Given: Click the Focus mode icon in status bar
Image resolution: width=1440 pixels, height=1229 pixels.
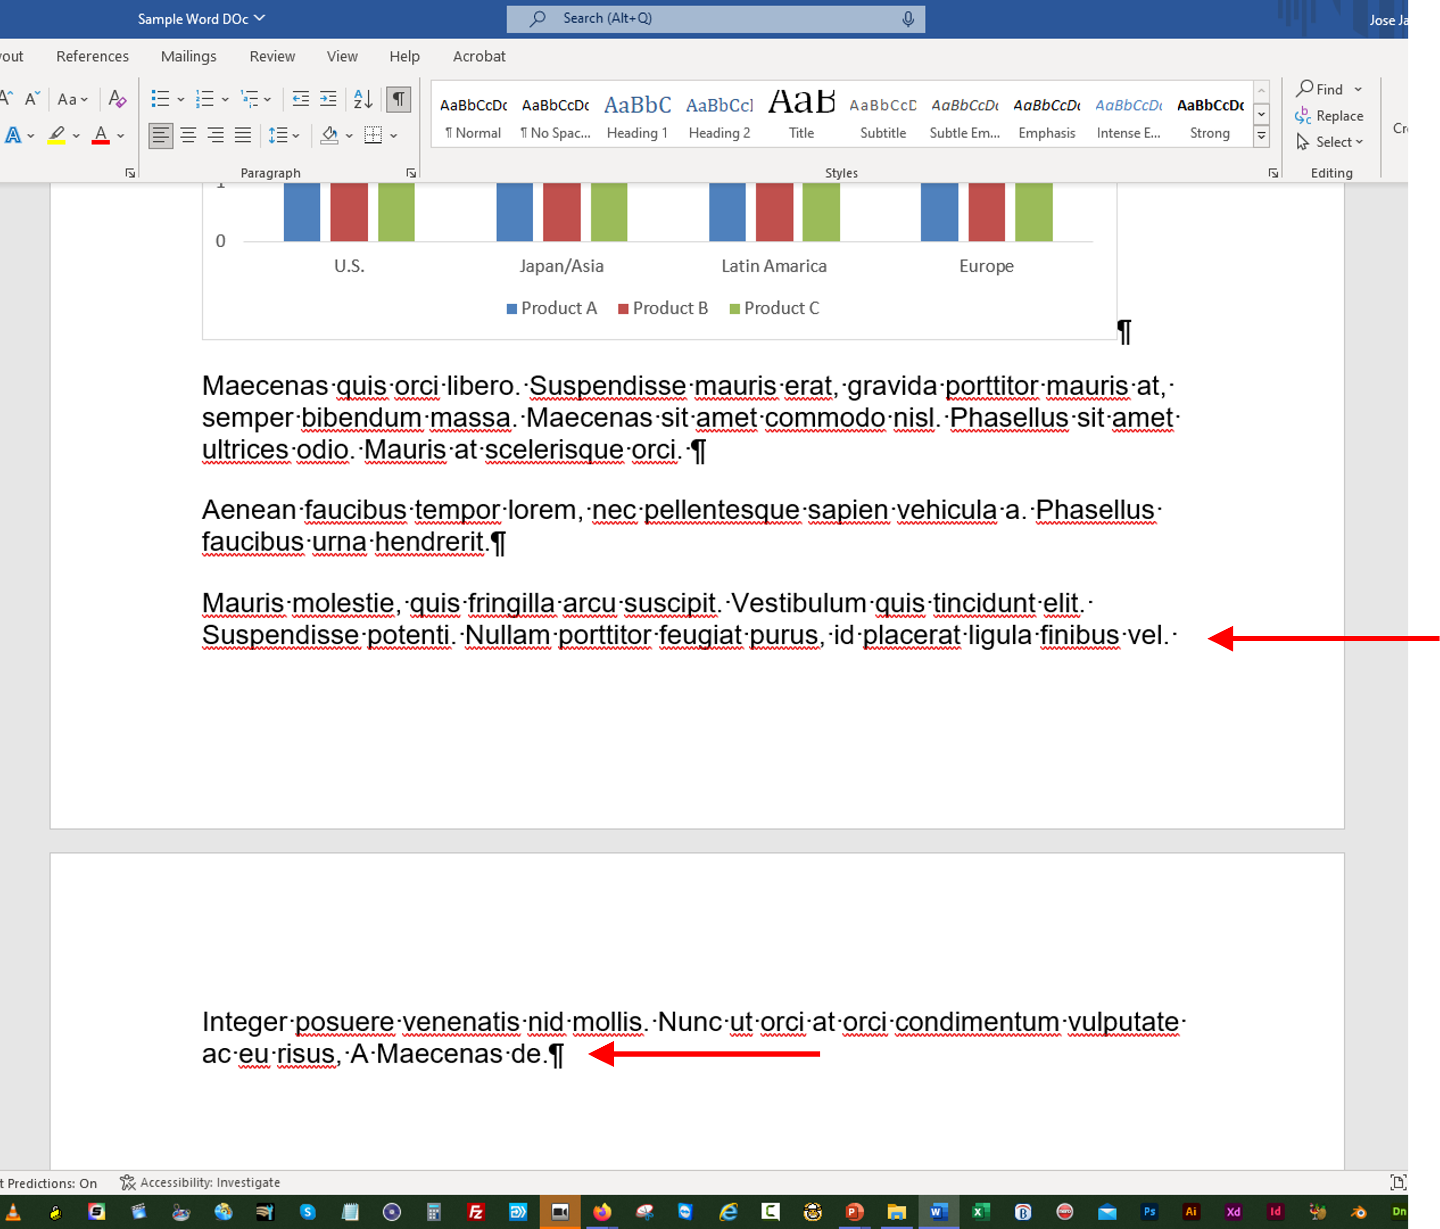Looking at the screenshot, I should pos(1397,1182).
